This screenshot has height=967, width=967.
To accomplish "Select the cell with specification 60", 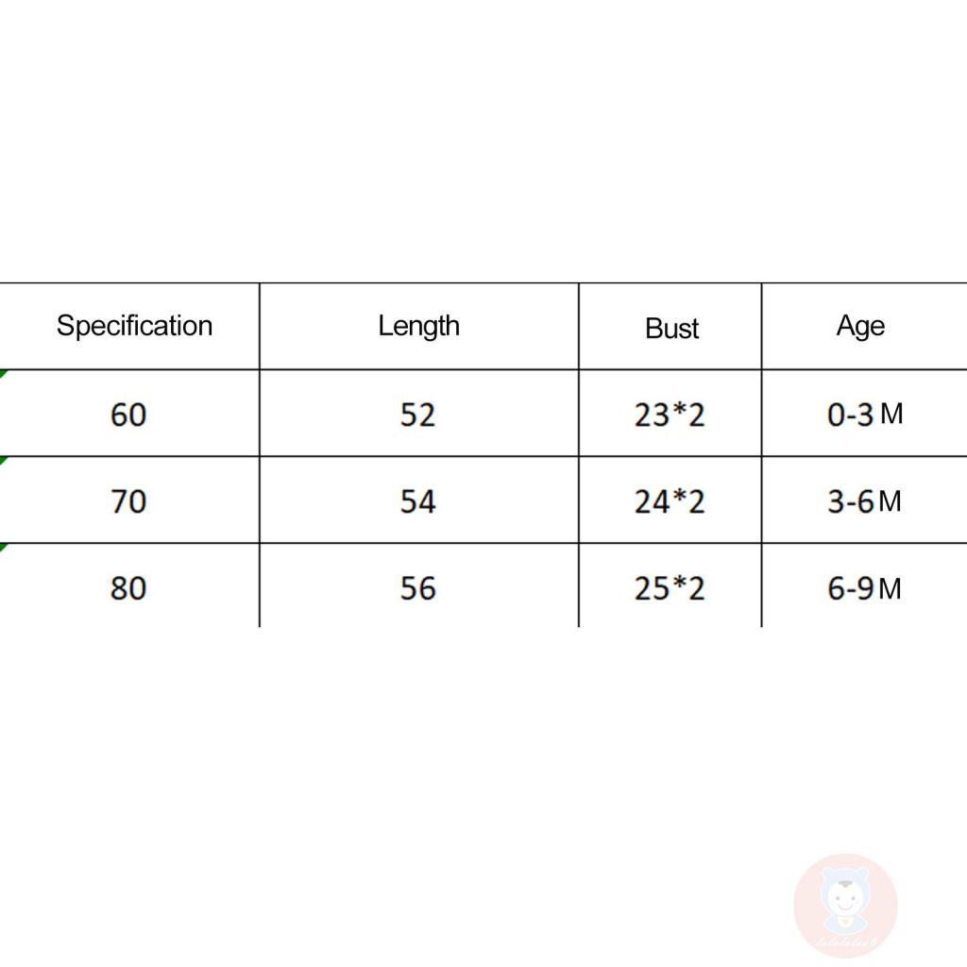I will coord(128,414).
